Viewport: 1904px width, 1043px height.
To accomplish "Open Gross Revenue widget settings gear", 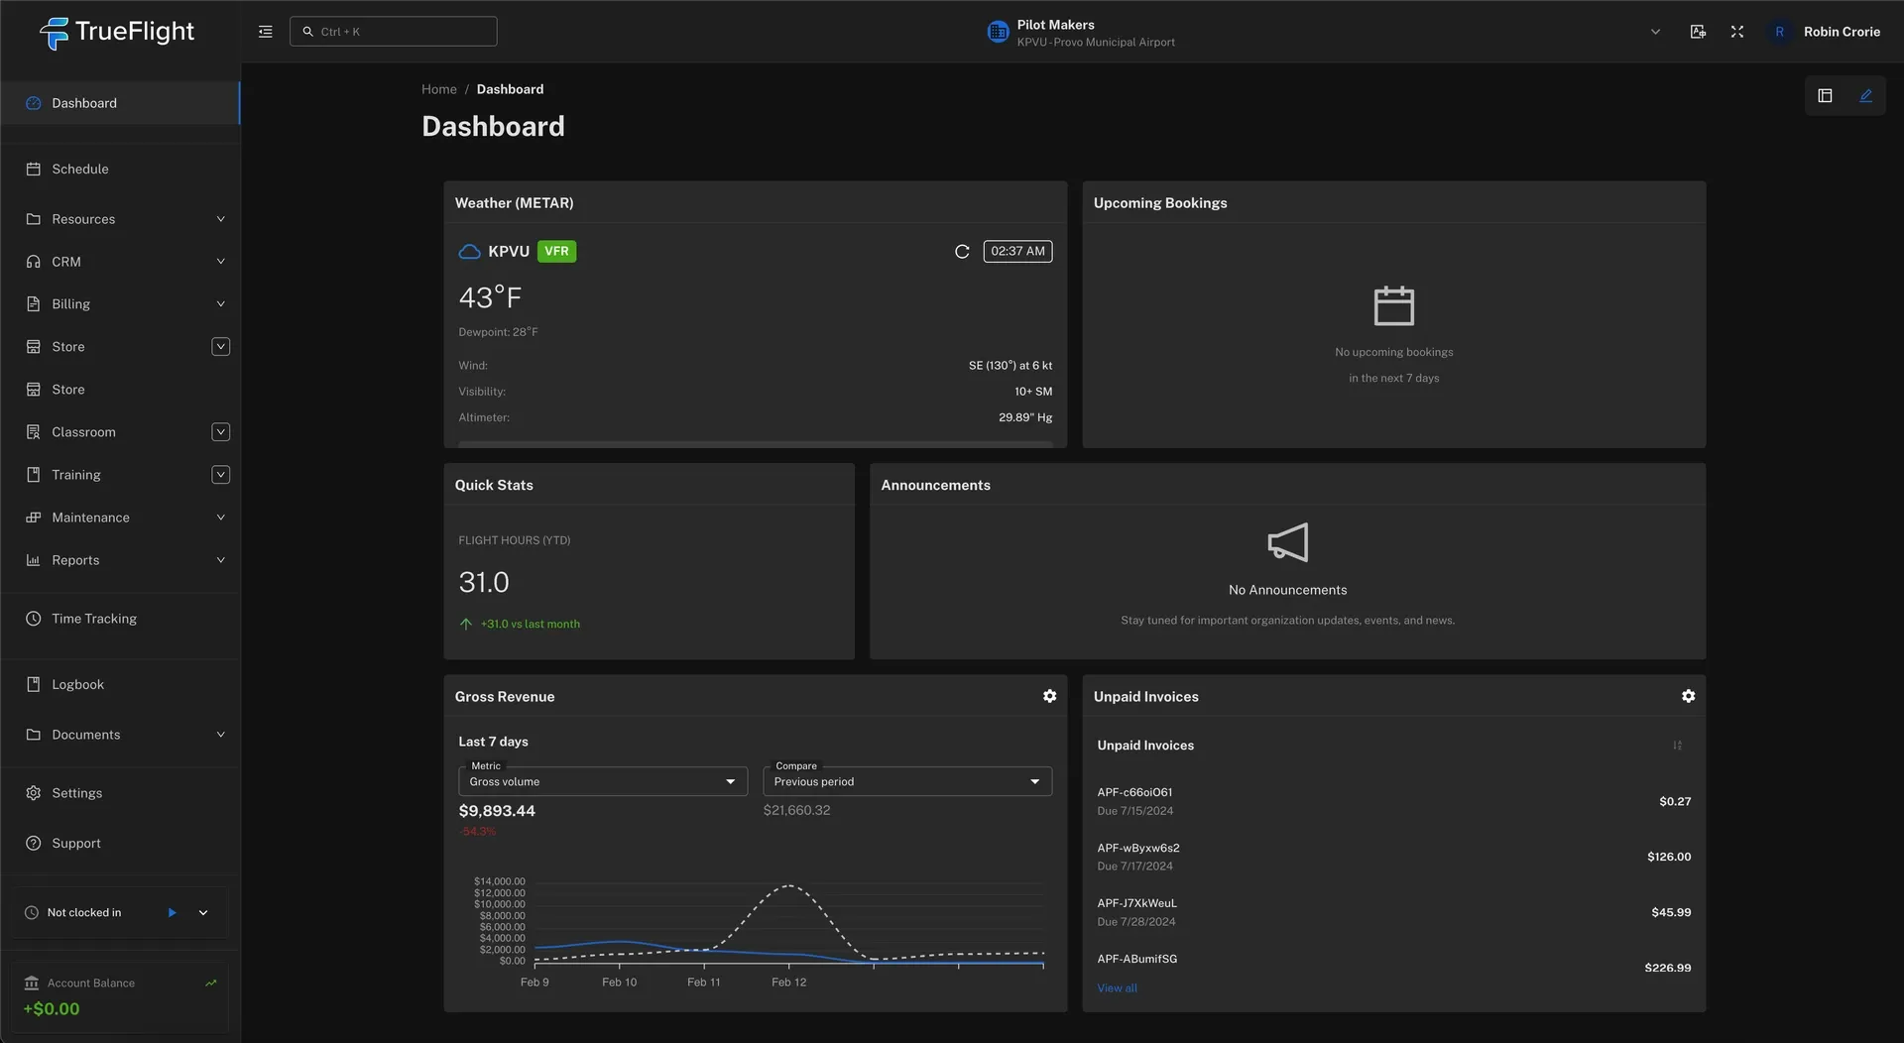I will click(1049, 697).
